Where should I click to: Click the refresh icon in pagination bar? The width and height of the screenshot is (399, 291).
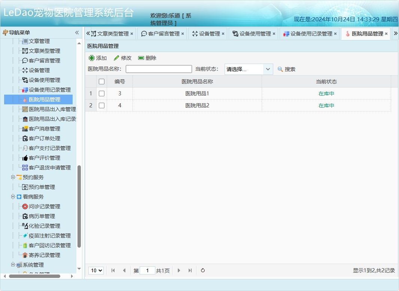(x=202, y=270)
